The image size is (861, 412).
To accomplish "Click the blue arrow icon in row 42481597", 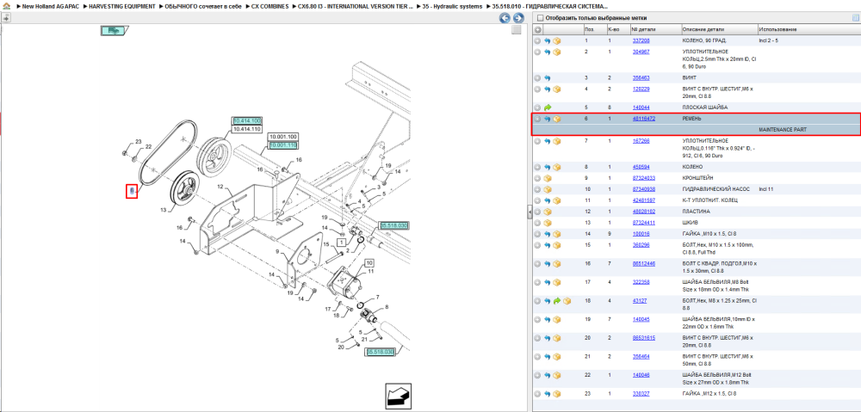I will tap(548, 200).
